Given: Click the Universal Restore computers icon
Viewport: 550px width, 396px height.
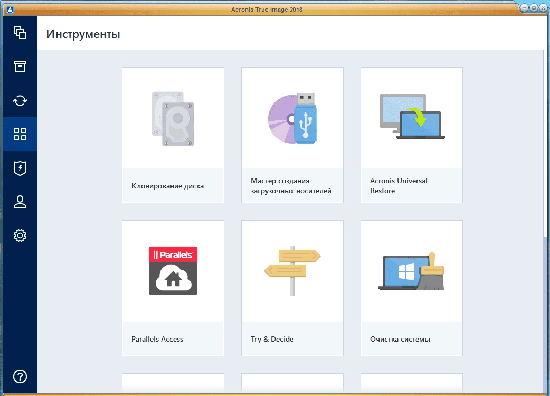Looking at the screenshot, I should tap(412, 117).
